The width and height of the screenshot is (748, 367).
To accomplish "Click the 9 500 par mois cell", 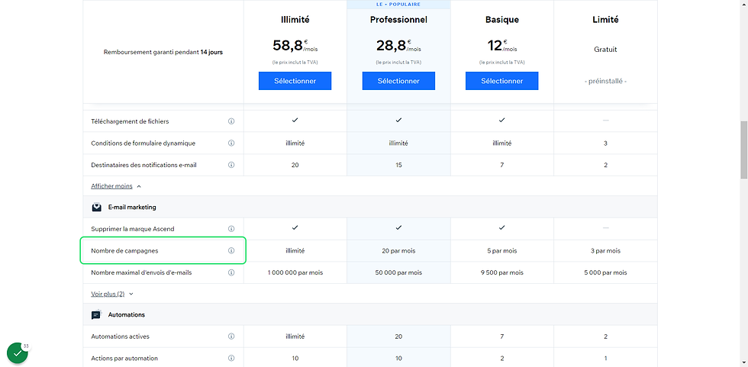I will pyautogui.click(x=502, y=272).
